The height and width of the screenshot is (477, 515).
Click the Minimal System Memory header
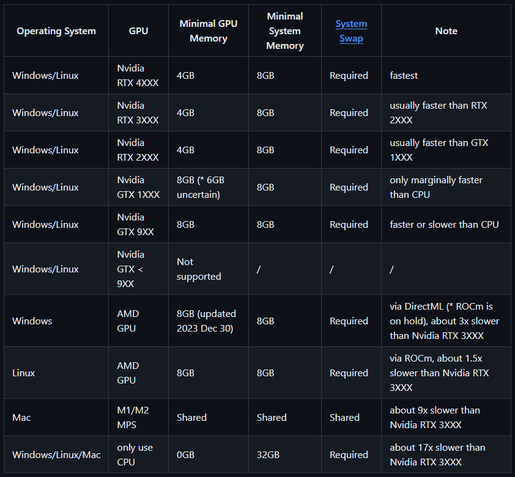click(285, 31)
